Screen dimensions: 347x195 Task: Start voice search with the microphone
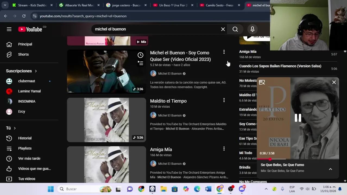click(253, 29)
